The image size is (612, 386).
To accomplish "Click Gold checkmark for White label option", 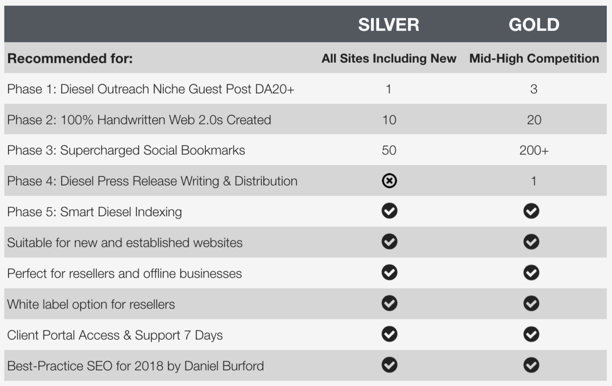I will coord(531,303).
